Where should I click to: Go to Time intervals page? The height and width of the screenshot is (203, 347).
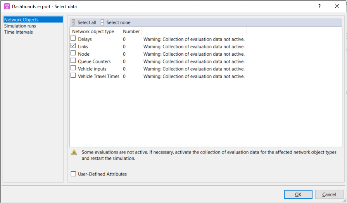click(19, 32)
